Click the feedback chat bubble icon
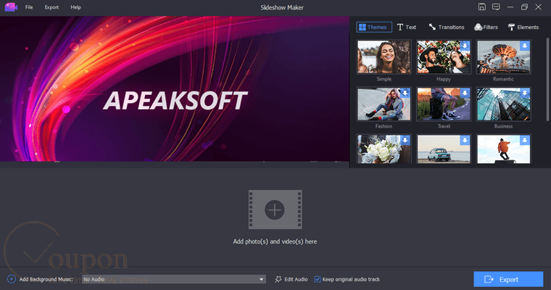 (x=496, y=7)
